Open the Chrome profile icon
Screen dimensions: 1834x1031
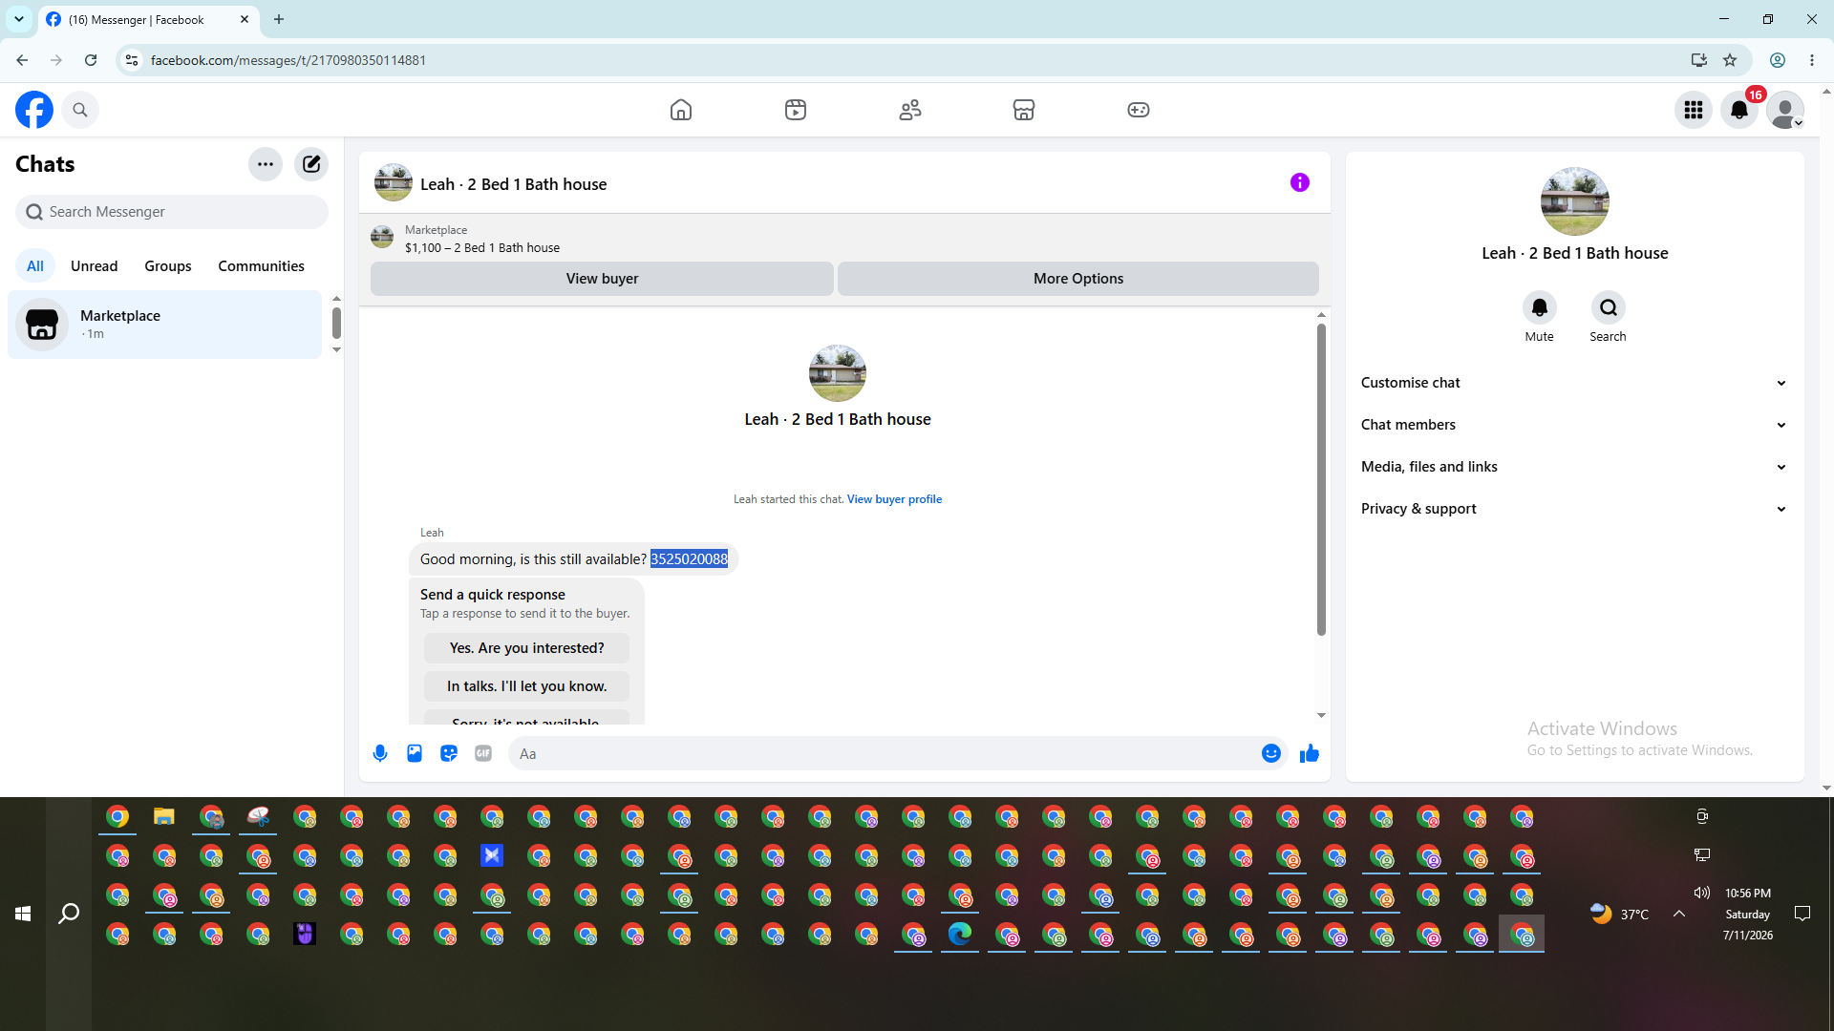(1778, 60)
